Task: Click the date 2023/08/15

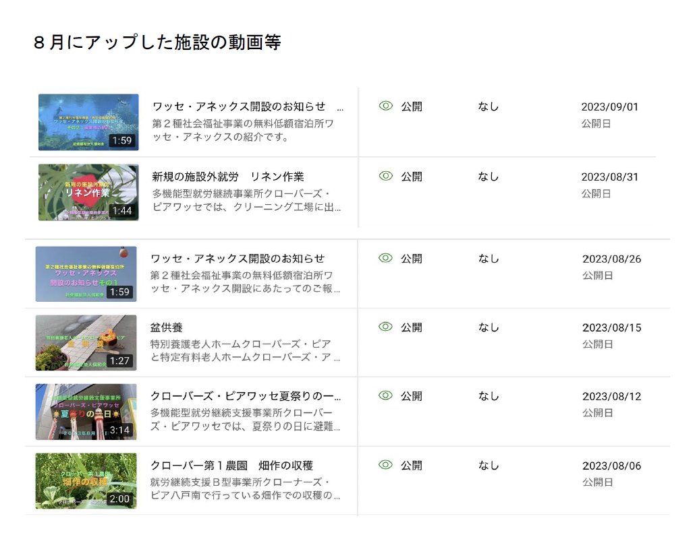Action: pos(611,327)
